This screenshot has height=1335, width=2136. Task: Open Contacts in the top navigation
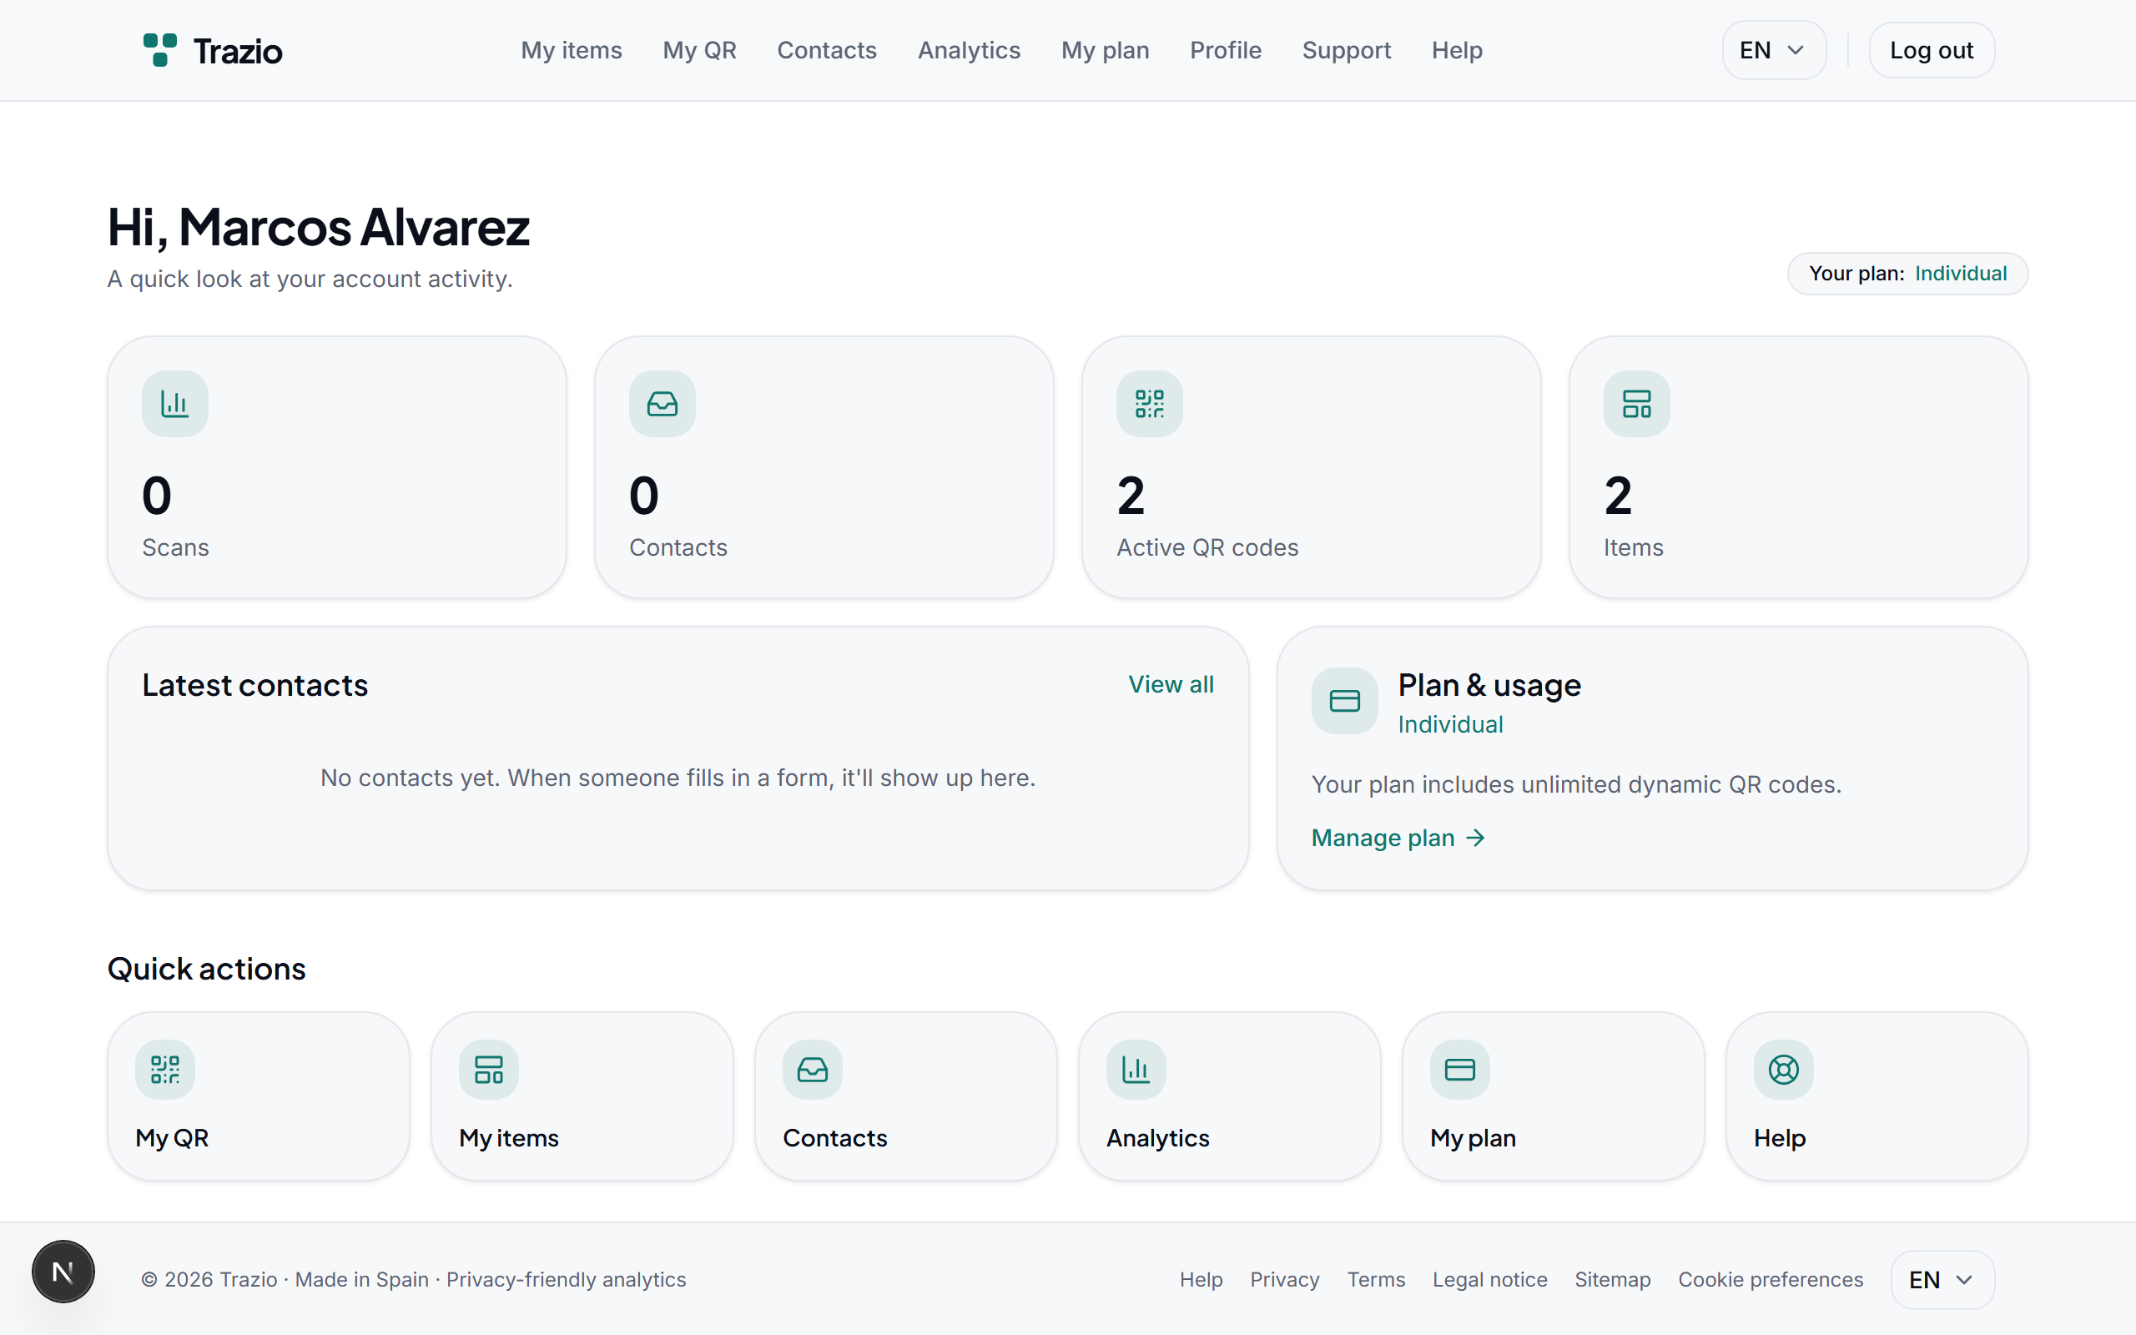point(826,50)
